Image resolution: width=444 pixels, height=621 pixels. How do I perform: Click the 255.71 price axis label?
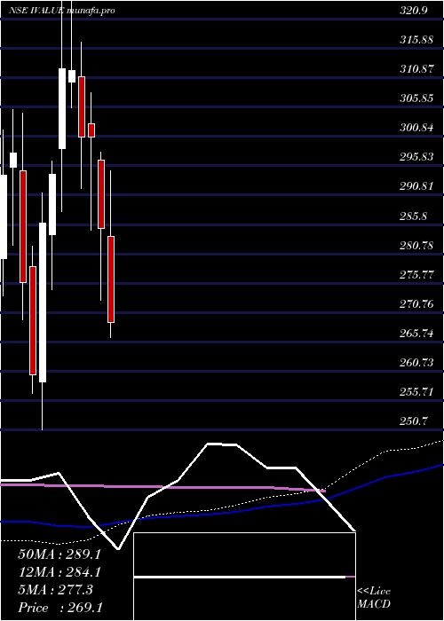416,392
